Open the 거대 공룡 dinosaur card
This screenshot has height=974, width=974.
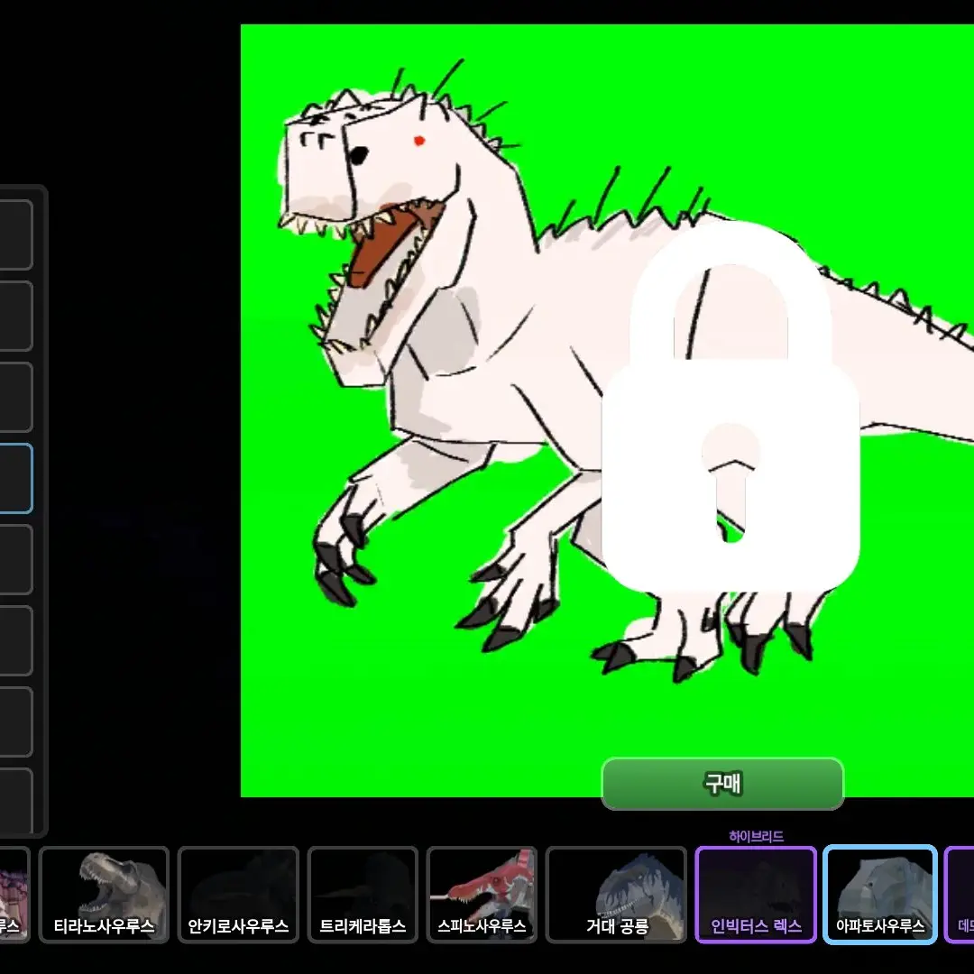click(616, 894)
